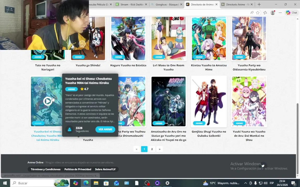Click Microsoft Edge taskbar icon

[86, 183]
